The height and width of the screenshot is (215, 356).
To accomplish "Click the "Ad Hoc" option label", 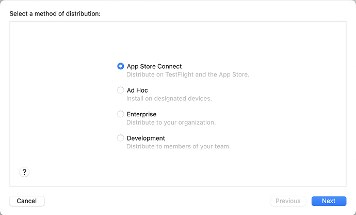I will (137, 90).
